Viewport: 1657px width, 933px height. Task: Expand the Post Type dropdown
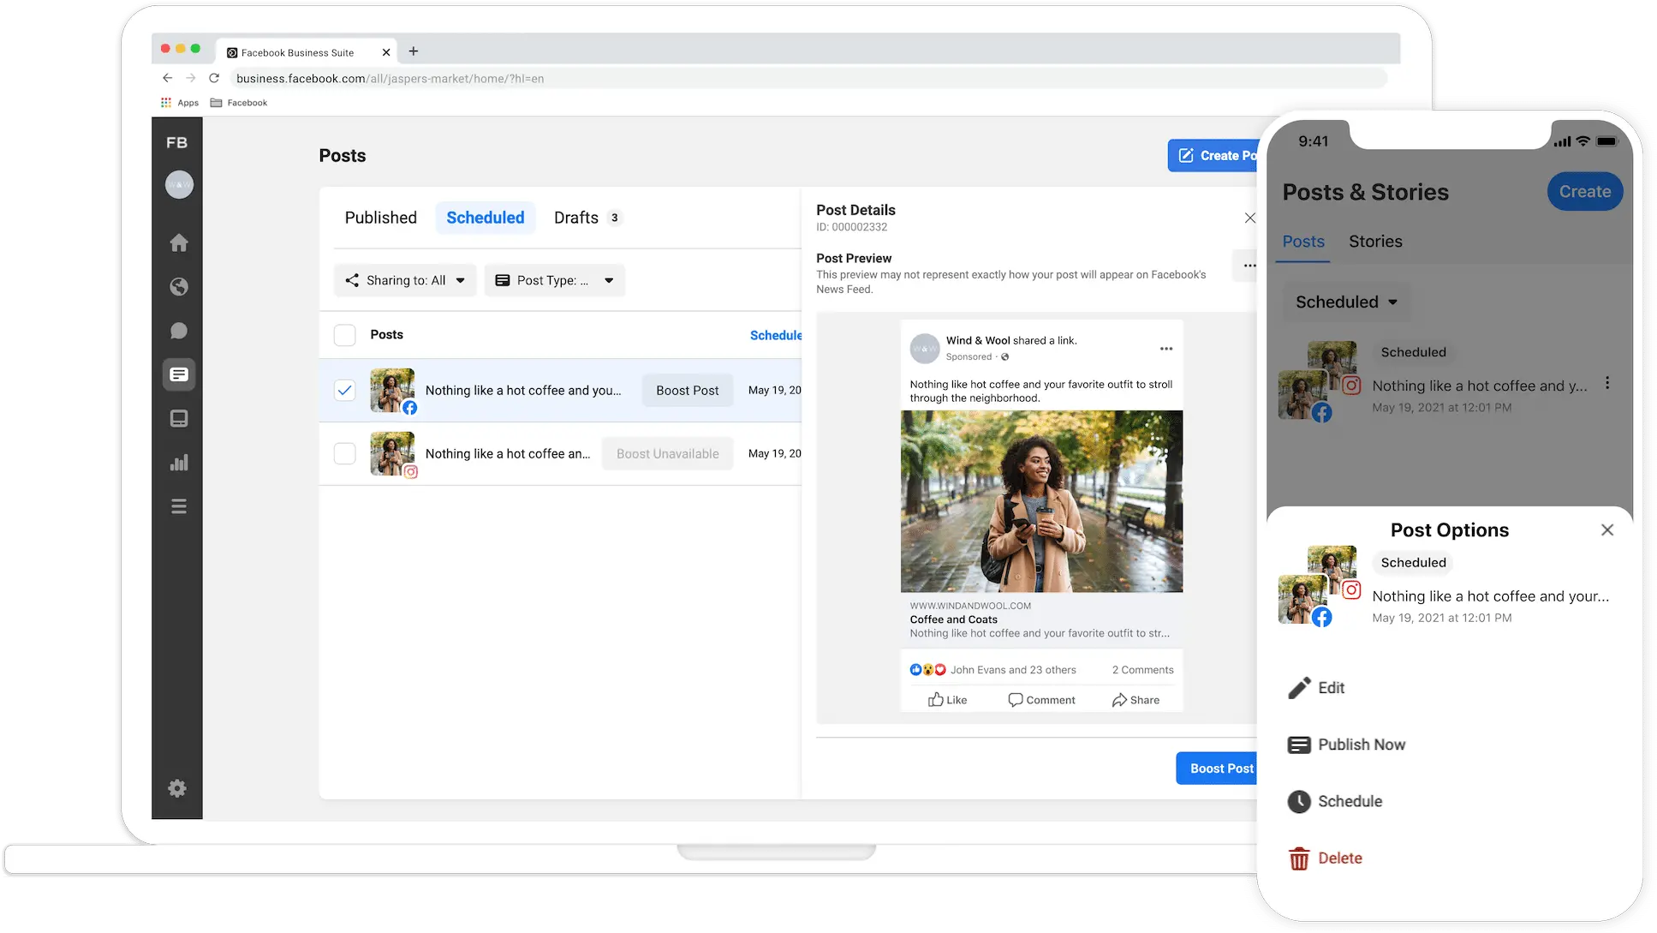coord(554,280)
